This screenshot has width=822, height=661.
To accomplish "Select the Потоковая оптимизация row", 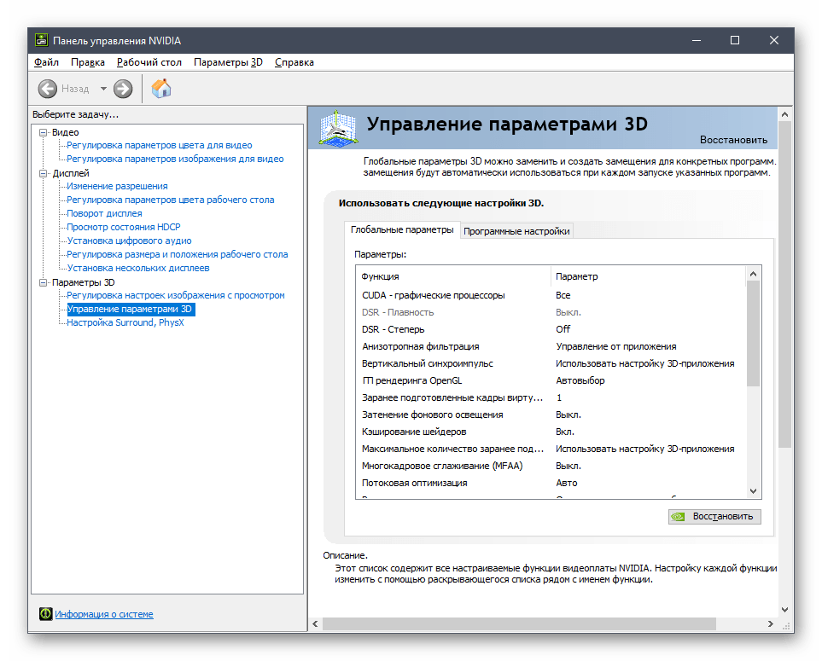I will tap(551, 483).
